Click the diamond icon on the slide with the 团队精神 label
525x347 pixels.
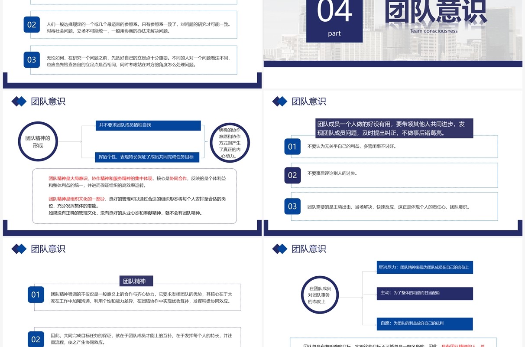[19, 249]
